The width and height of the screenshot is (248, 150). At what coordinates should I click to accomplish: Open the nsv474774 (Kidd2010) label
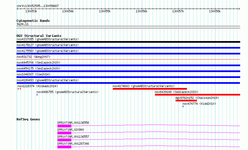199,104
